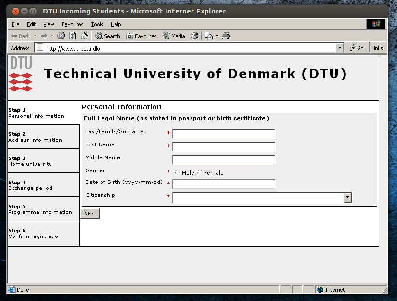Focus the Last/Family/Surname field

pos(224,133)
